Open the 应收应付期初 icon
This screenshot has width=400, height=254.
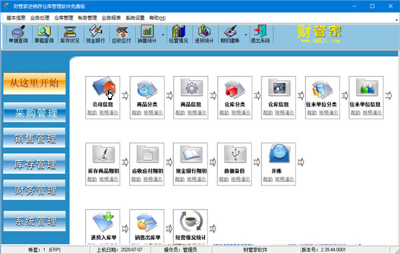[147, 154]
